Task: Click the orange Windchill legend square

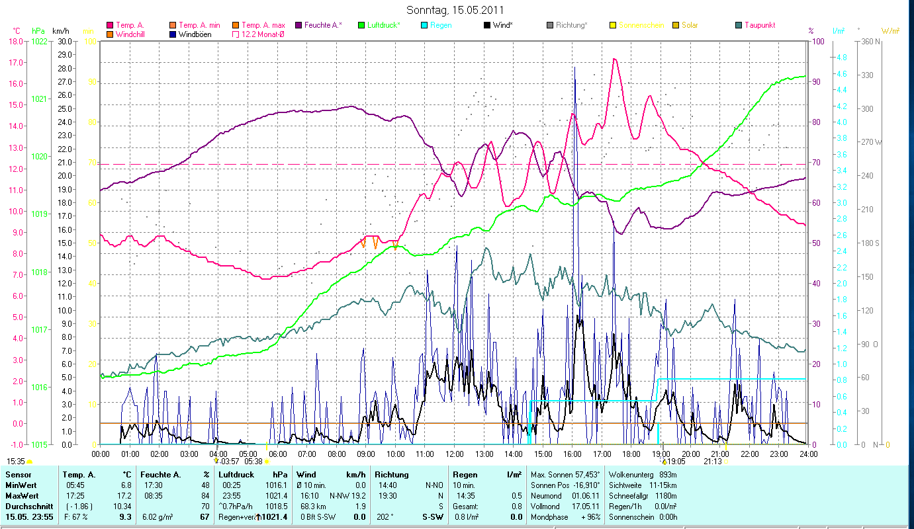Action: point(110,34)
